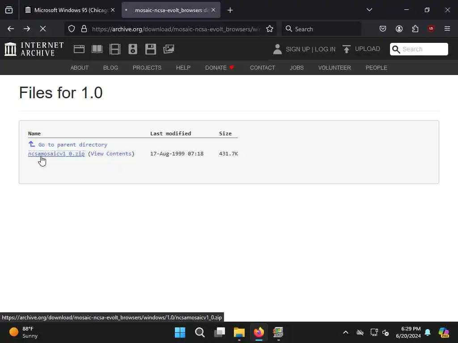Open the JOBS menu item
The width and height of the screenshot is (458, 343).
pos(297,68)
